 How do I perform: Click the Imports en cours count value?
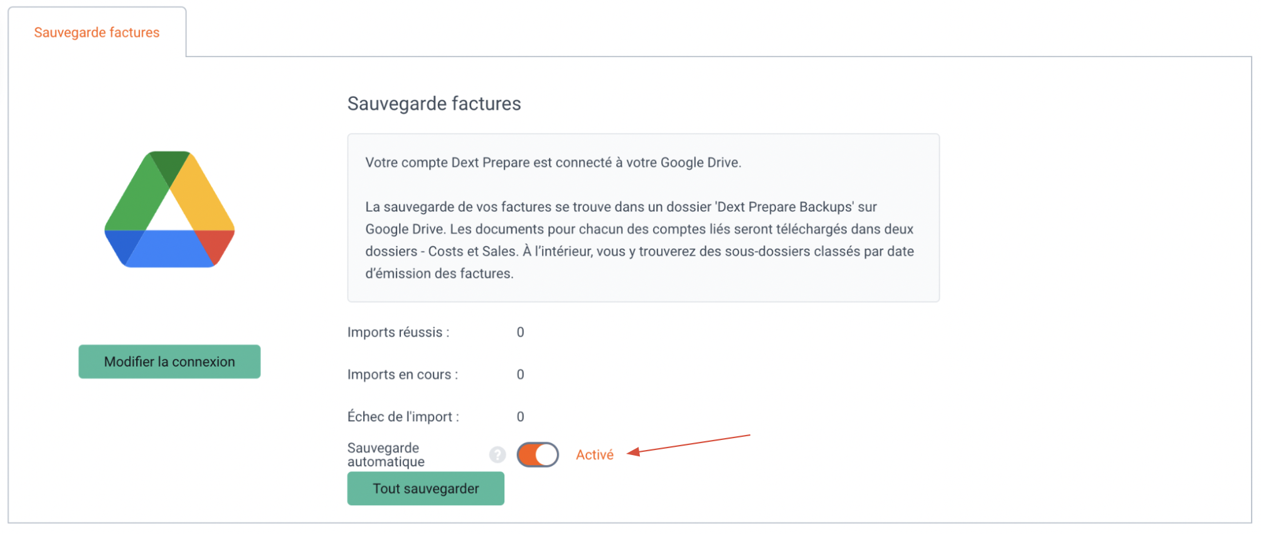pos(521,374)
